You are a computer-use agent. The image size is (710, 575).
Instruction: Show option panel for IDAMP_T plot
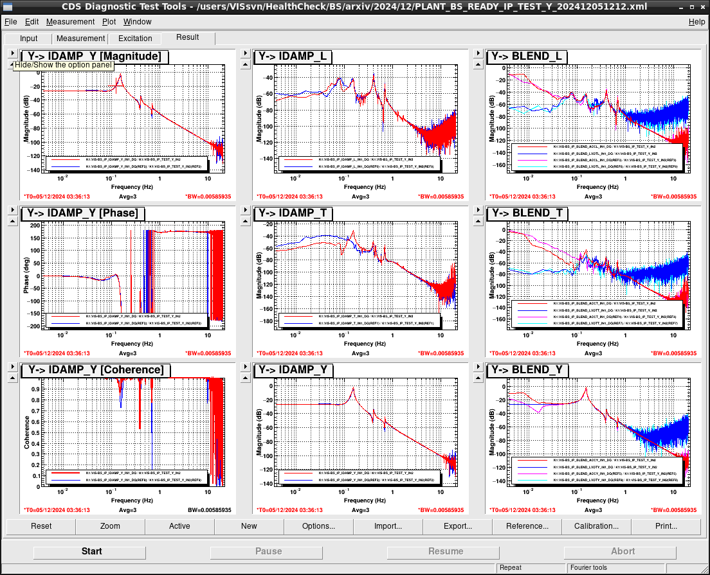(246, 210)
